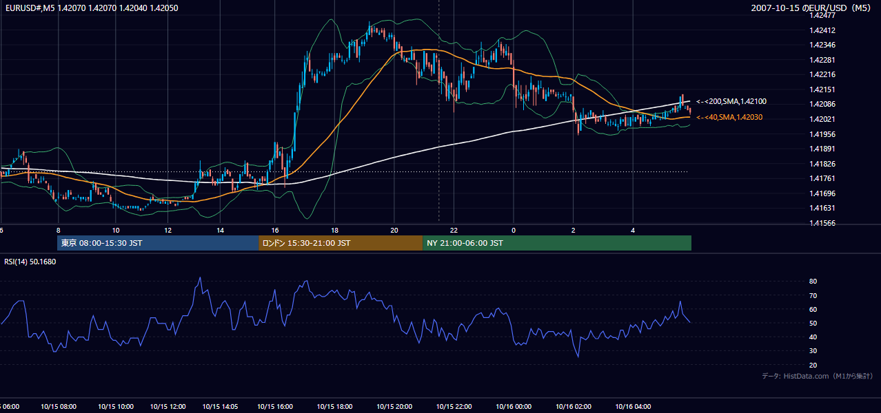Click RSI scale value 20
The height and width of the screenshot is (413, 881).
click(x=813, y=365)
